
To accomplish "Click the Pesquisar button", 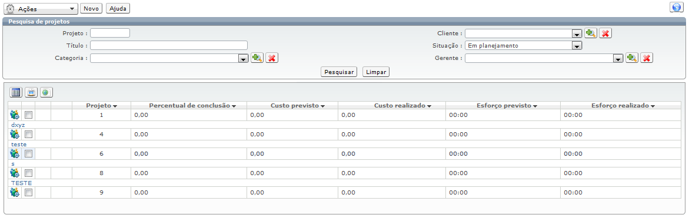I will click(x=339, y=72).
